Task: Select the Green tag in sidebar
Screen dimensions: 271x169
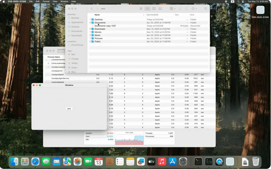Action: [x=73, y=67]
